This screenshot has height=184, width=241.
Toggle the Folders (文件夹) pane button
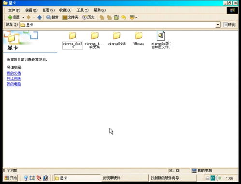coord(71,17)
